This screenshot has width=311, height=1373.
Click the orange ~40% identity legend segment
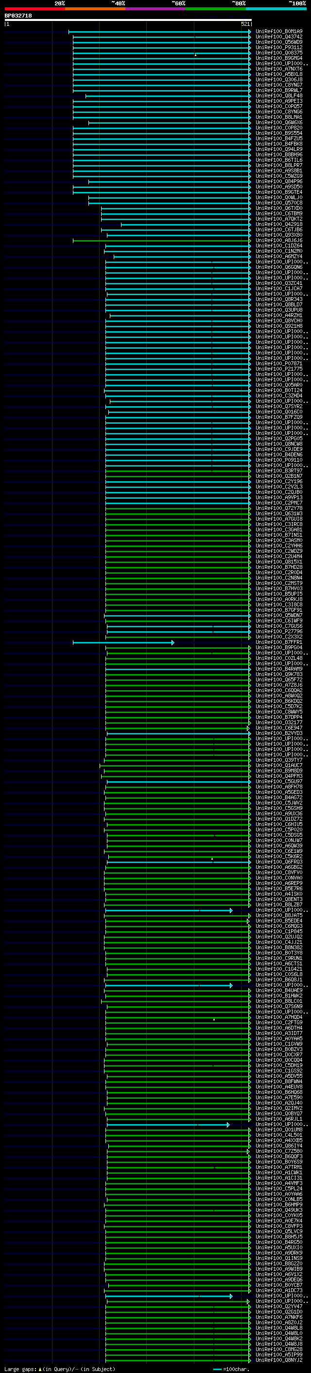click(95, 9)
